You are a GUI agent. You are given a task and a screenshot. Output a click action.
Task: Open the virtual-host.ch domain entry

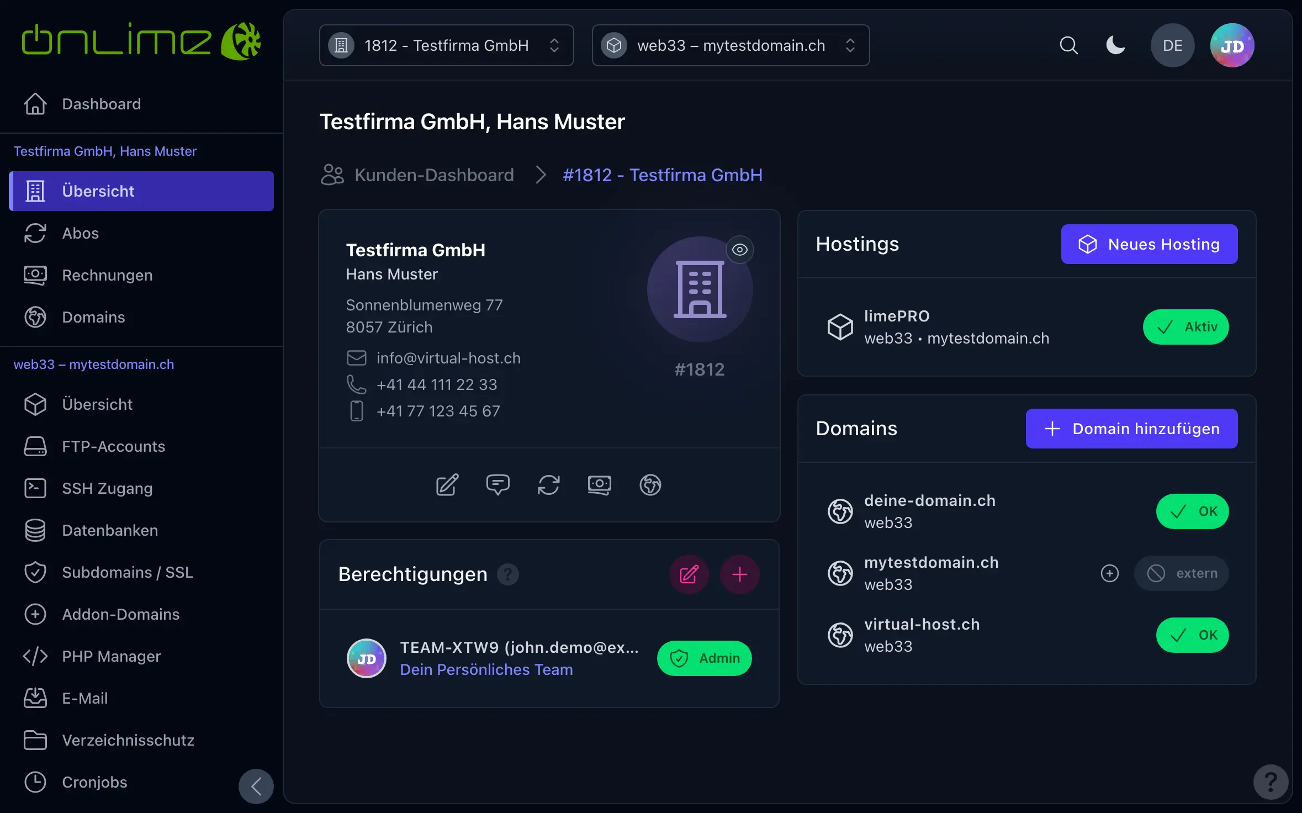1027,635
